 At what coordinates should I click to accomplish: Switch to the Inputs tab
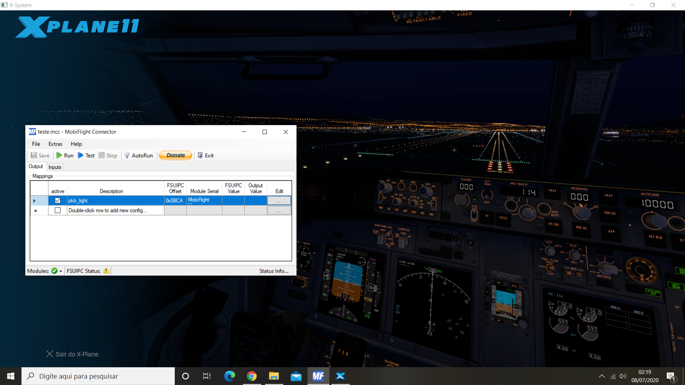tap(55, 167)
